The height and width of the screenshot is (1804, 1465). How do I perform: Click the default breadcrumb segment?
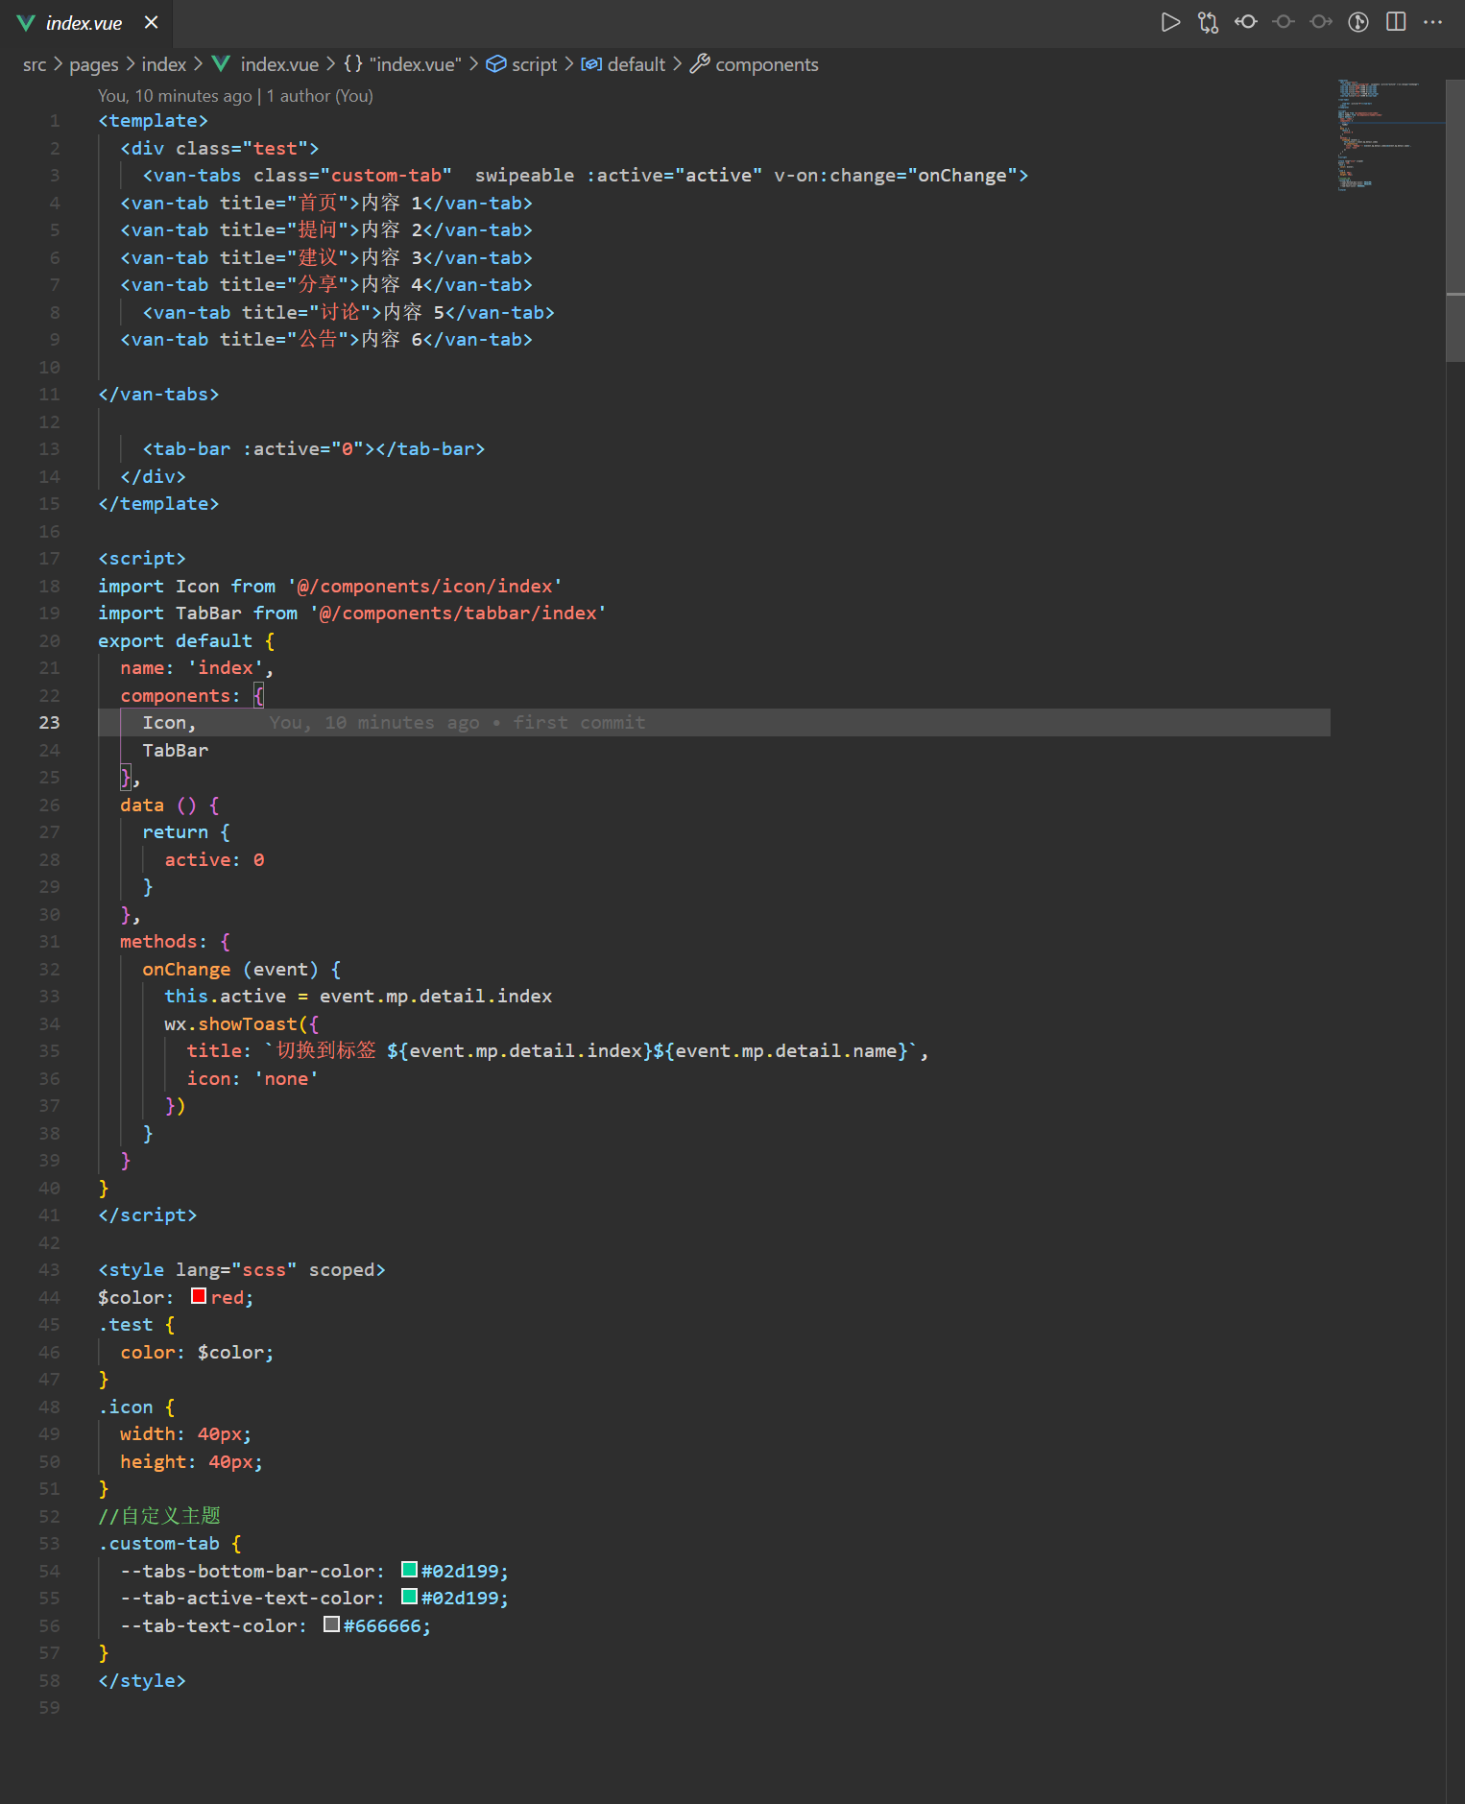click(x=636, y=64)
